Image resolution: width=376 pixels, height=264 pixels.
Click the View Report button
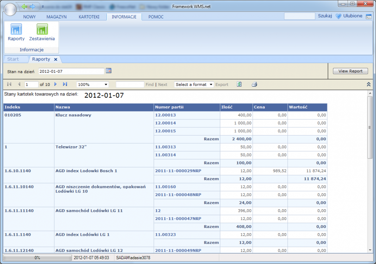click(x=350, y=71)
